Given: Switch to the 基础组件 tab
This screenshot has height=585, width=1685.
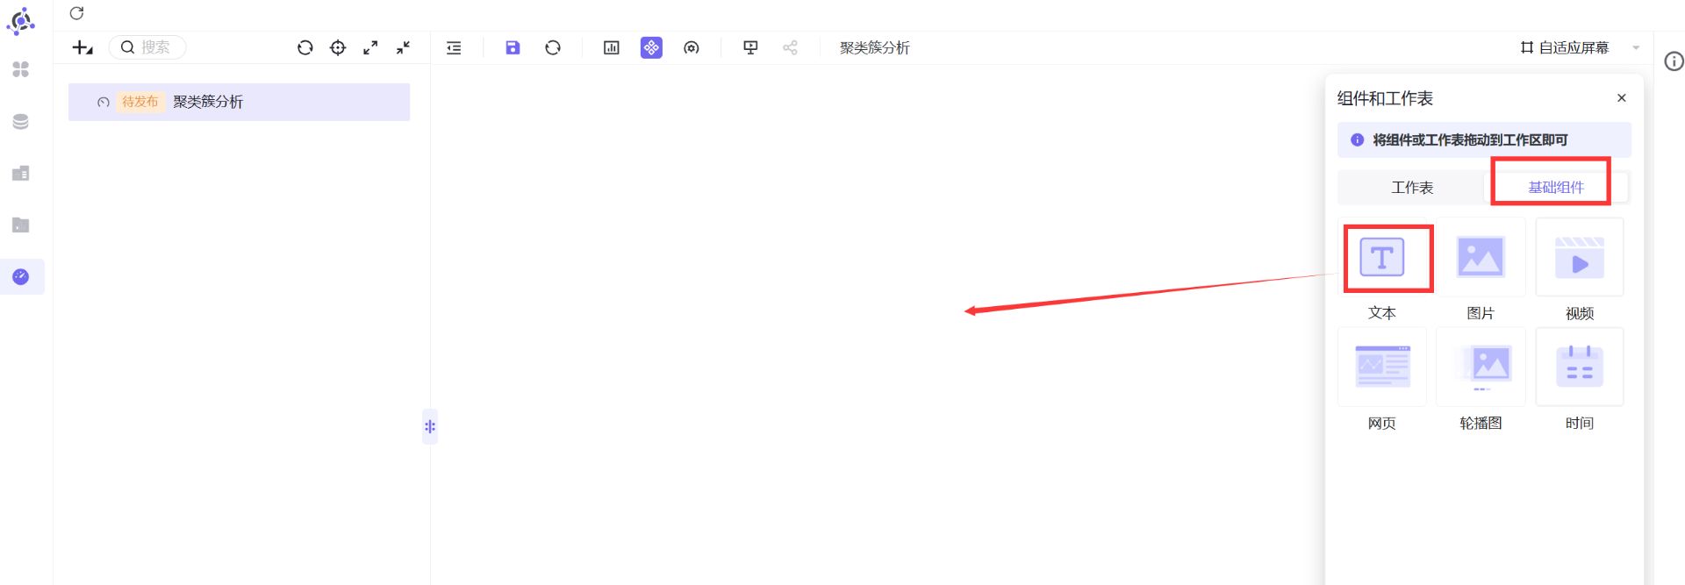Looking at the screenshot, I should click(1556, 188).
